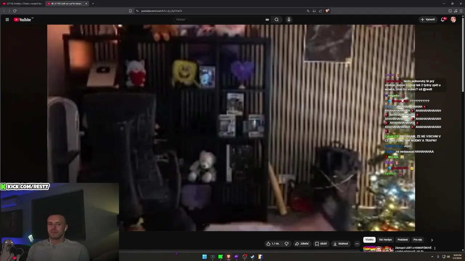The height and width of the screenshot is (261, 465).
Task: Open the notifications bell
Action: [x=442, y=20]
